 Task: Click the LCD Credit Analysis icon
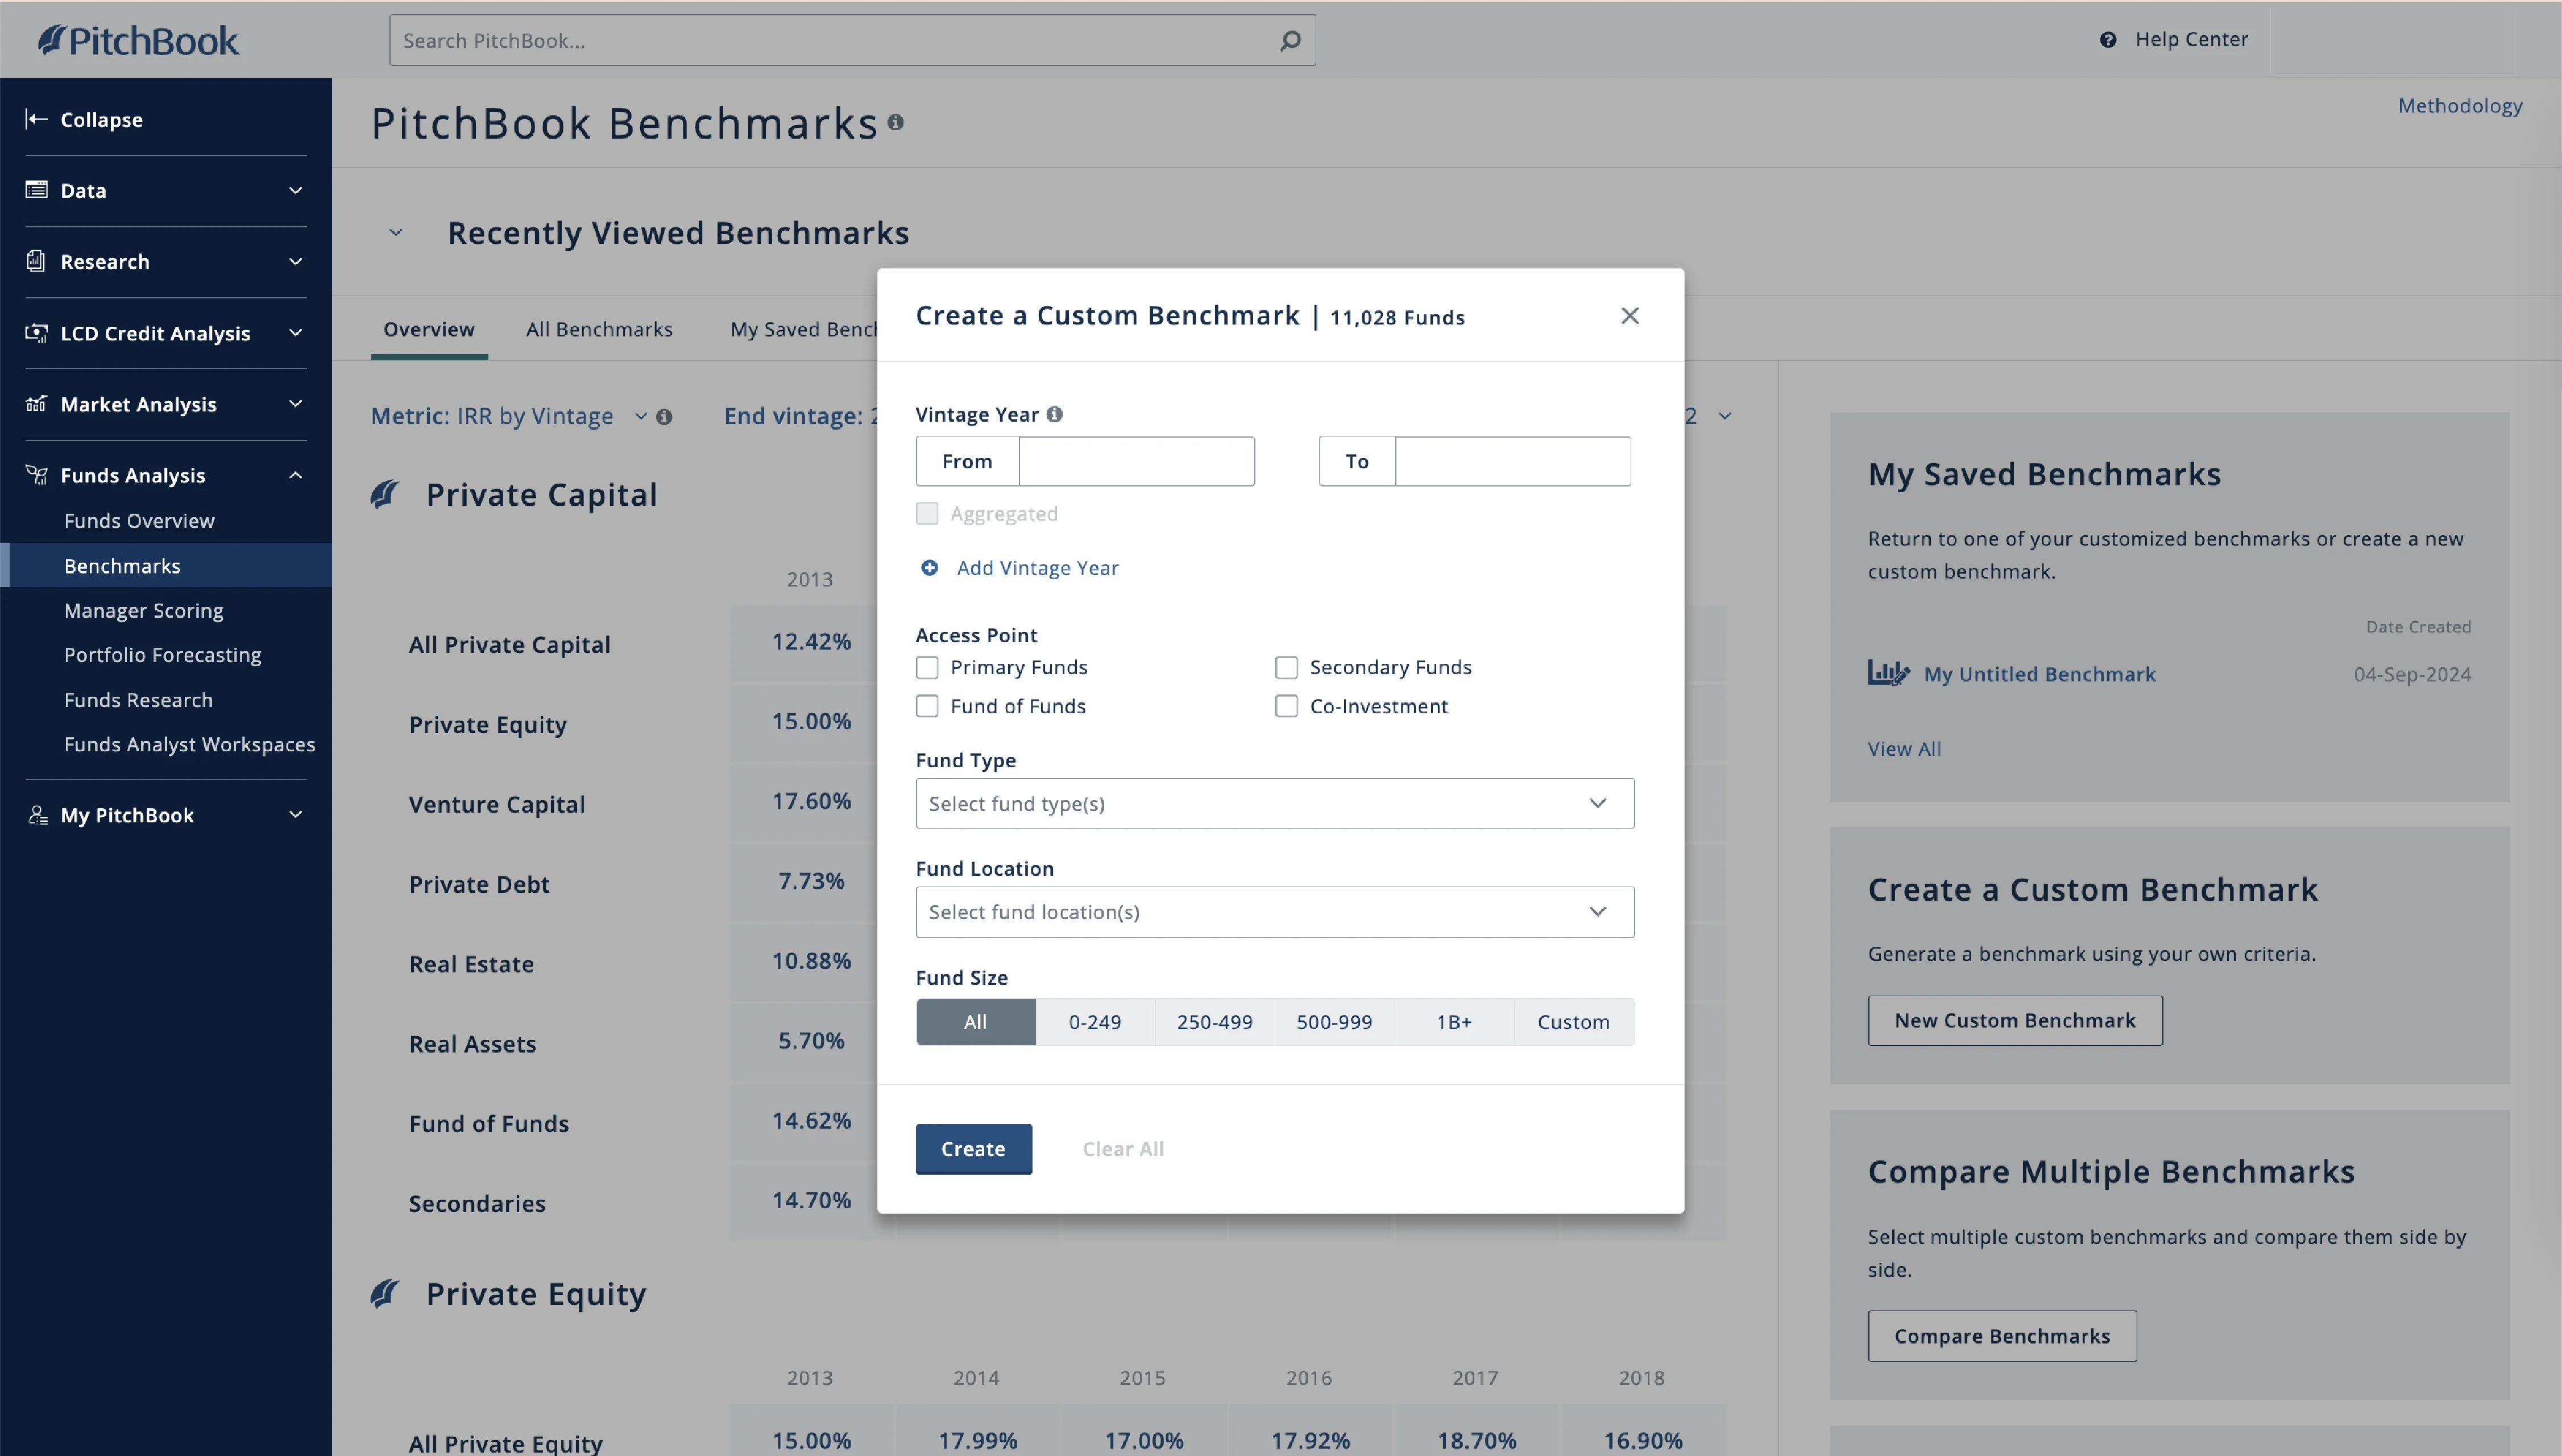(x=36, y=333)
